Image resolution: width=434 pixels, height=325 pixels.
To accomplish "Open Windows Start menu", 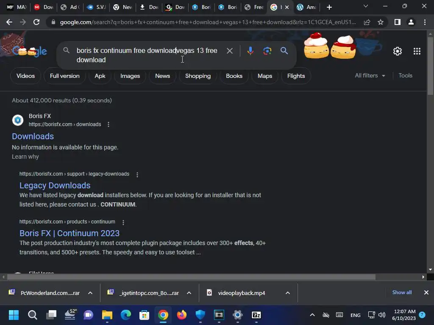I will point(14,315).
